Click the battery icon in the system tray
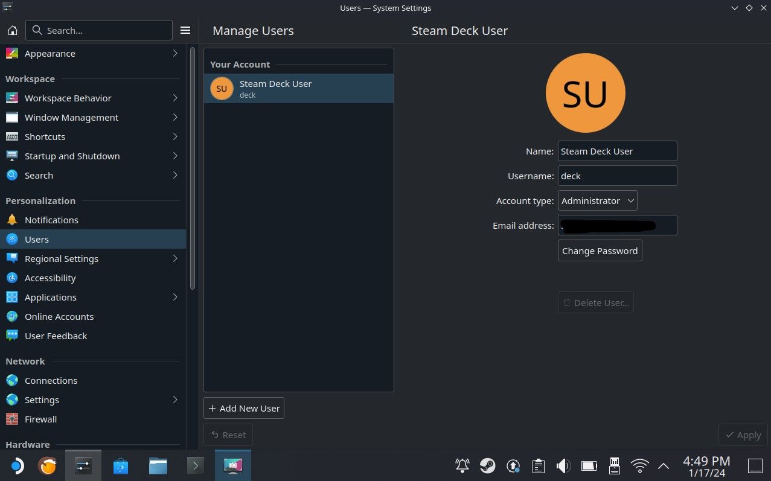 [589, 465]
